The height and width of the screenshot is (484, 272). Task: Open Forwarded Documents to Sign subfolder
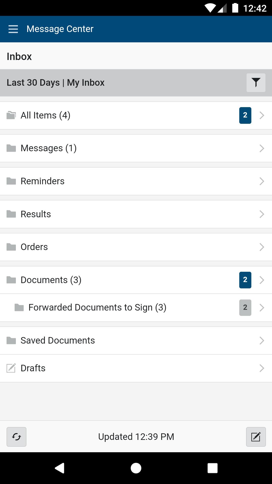97,308
